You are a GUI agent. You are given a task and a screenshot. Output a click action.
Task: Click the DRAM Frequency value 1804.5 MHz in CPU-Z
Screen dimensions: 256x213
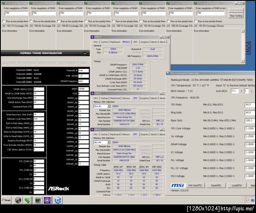tap(138, 65)
